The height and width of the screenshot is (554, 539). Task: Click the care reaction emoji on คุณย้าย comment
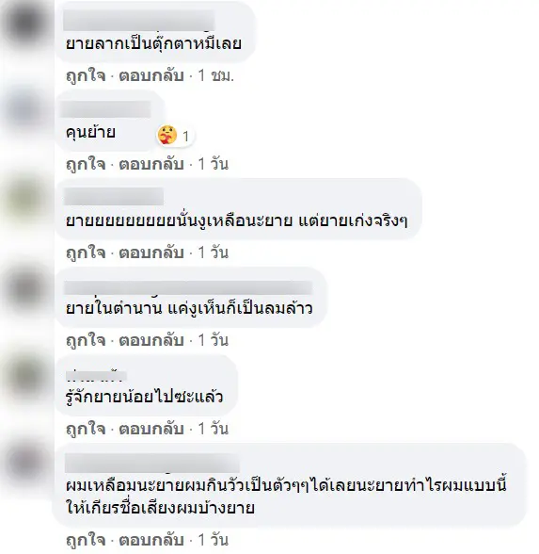[167, 135]
